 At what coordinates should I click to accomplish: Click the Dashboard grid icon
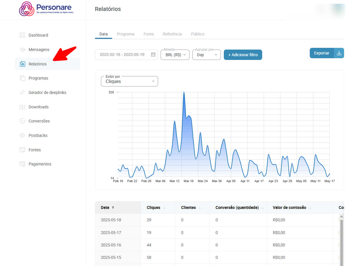22,35
